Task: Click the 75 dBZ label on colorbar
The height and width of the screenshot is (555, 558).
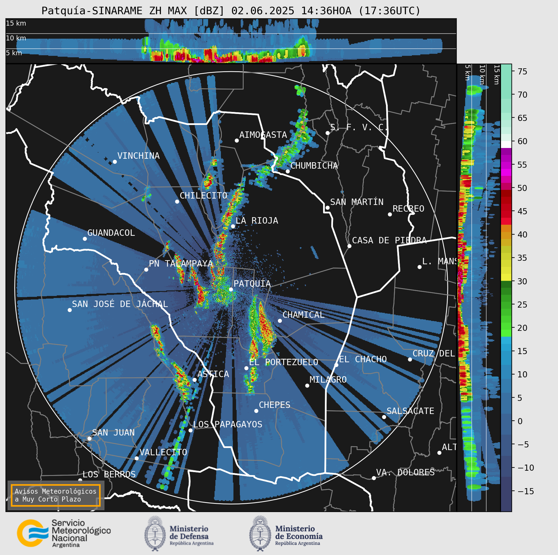Action: coord(522,72)
